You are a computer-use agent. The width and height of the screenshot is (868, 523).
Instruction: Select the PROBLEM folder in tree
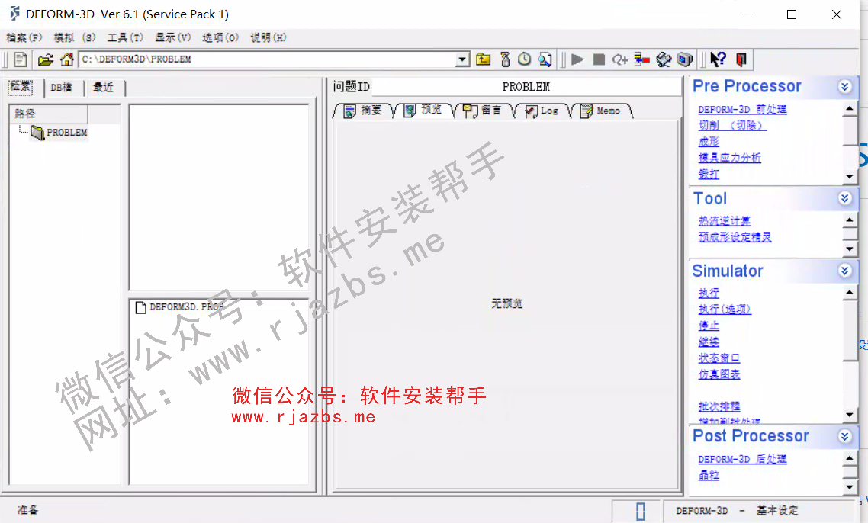point(59,133)
